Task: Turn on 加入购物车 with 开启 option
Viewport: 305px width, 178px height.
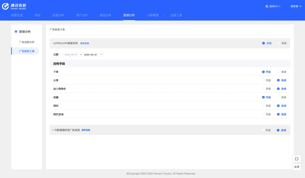Action: click(x=263, y=89)
